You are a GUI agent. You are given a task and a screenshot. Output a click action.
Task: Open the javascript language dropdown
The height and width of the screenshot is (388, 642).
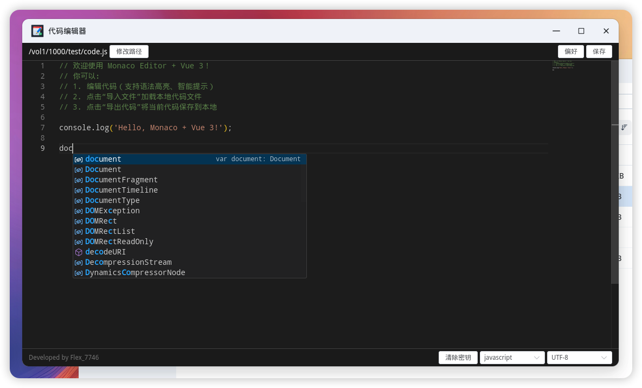click(512, 358)
